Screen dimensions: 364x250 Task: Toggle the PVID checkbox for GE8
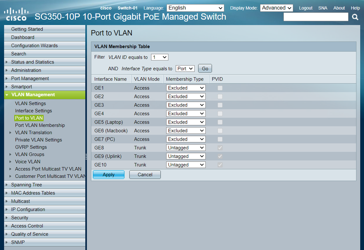click(x=220, y=148)
